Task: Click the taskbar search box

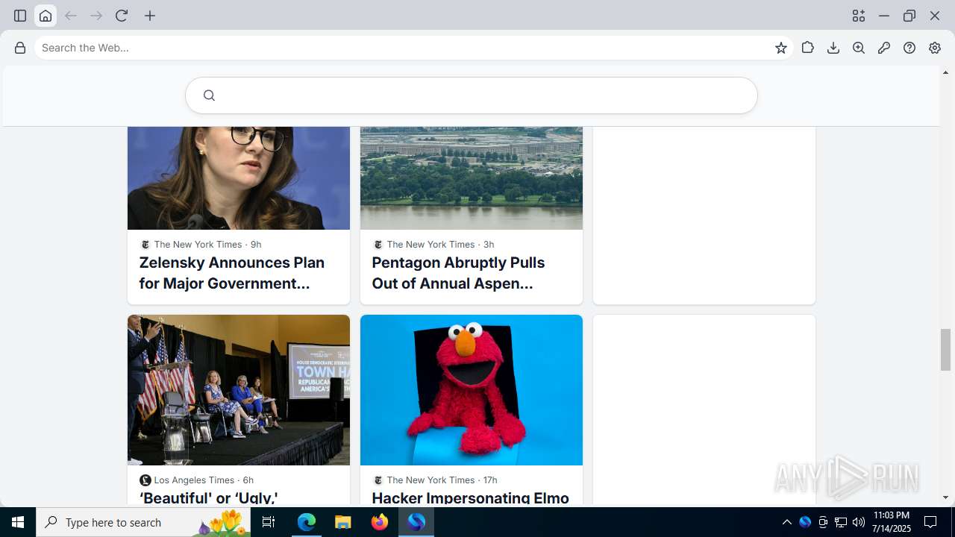Action: 144,522
